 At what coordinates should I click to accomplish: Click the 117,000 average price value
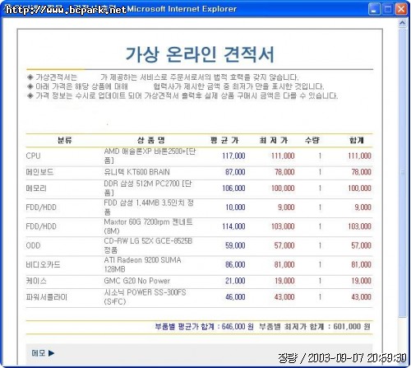click(233, 156)
